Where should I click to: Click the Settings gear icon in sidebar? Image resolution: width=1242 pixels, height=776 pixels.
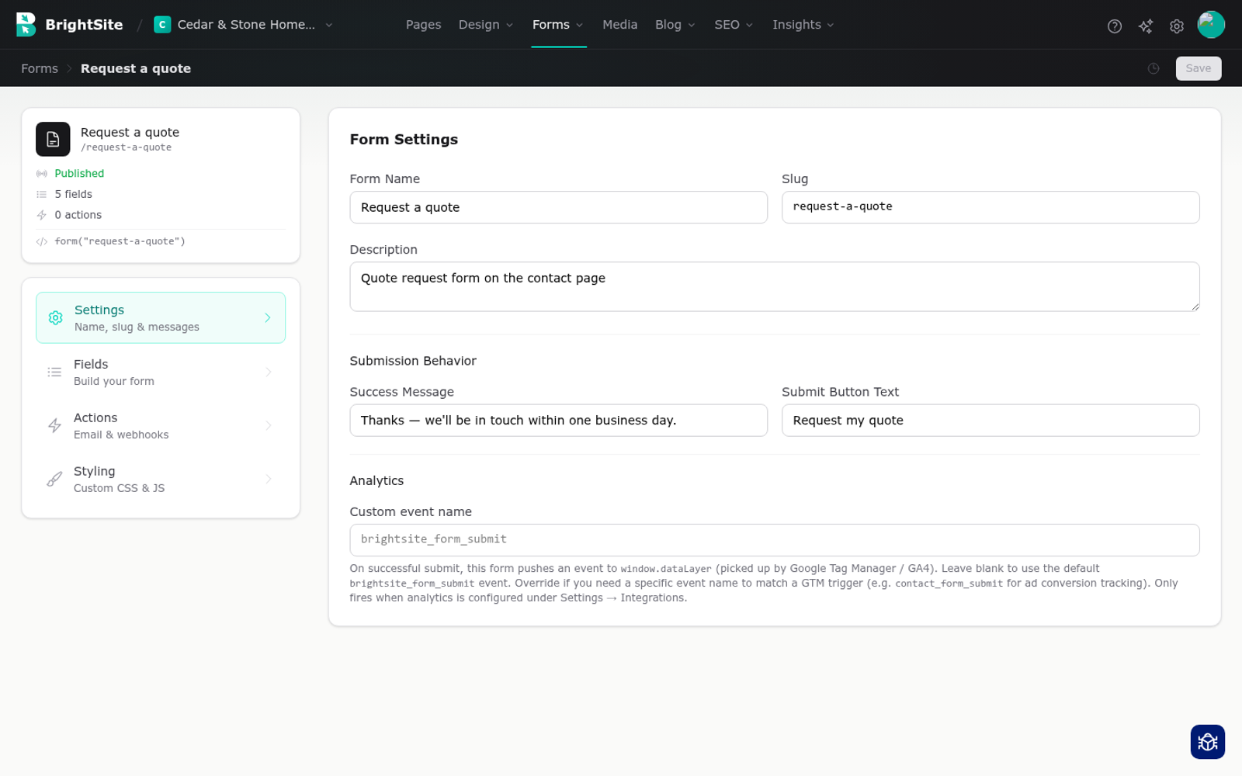pyautogui.click(x=55, y=317)
